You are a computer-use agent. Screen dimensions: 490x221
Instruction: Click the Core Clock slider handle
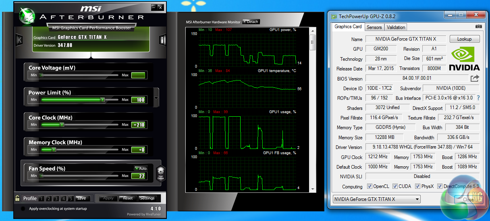62,125
